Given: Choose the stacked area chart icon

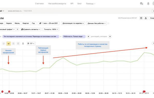Looking at the screenshot, I should click(x=13, y=43).
